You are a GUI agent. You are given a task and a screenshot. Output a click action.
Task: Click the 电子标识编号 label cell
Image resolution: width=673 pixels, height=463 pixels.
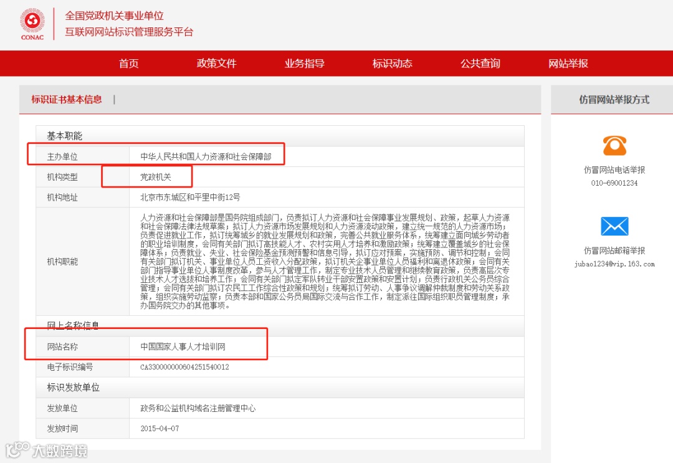[83, 367]
